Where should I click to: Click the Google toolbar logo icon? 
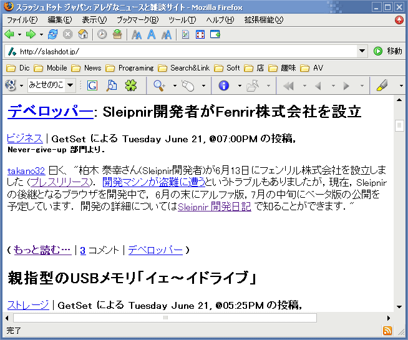pos(11,85)
